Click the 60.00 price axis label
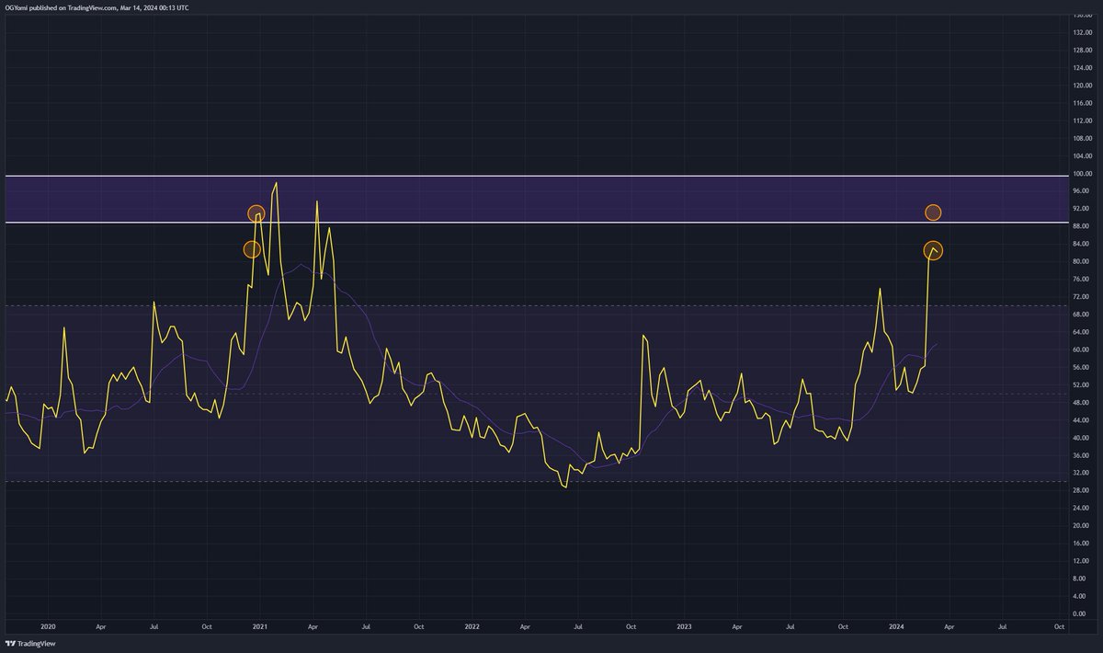 [x=1083, y=349]
